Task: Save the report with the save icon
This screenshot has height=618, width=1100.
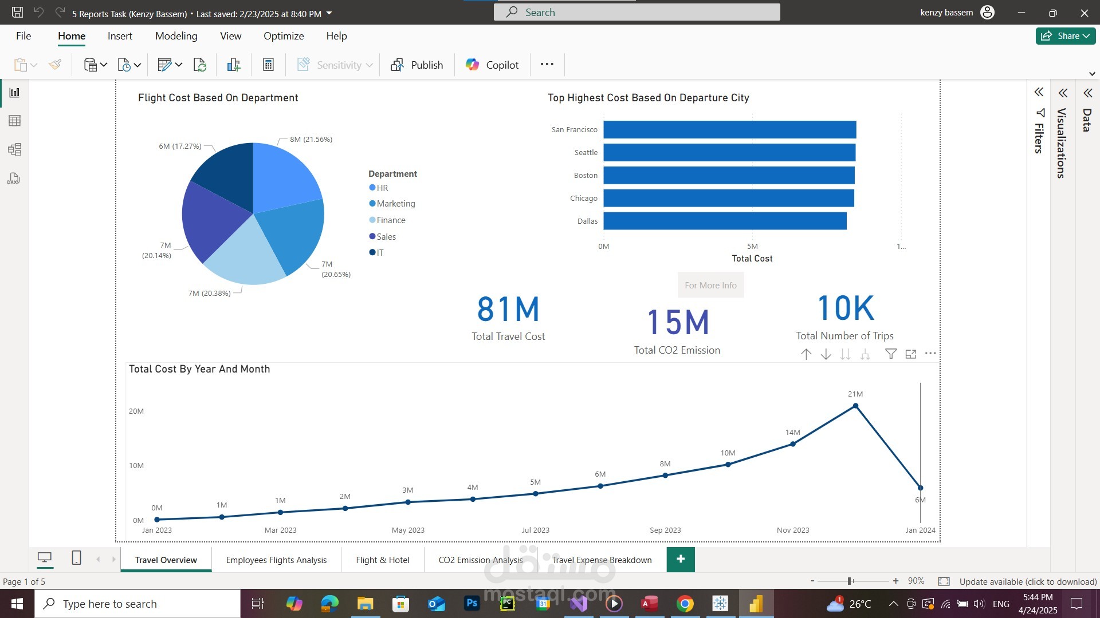Action: point(17,13)
